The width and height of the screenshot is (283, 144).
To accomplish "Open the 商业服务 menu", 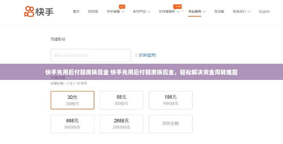I will tap(195, 12).
